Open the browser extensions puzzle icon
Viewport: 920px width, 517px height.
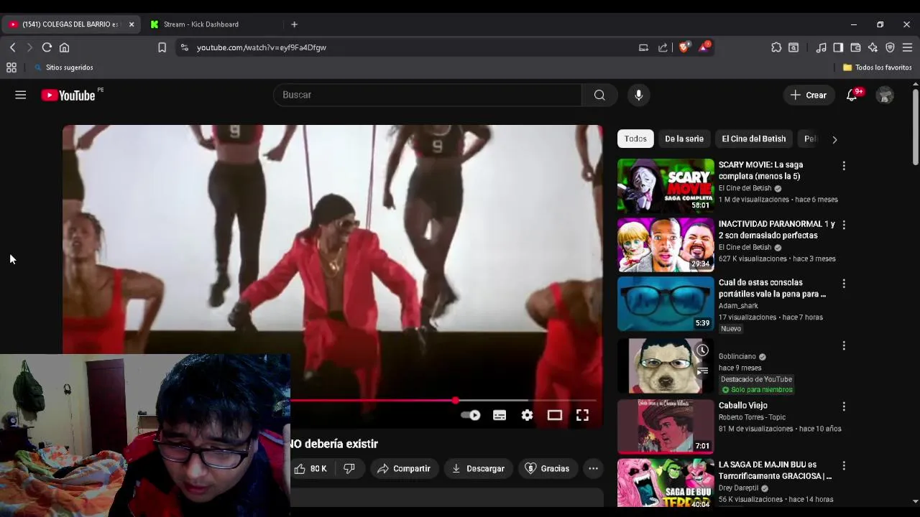(776, 47)
